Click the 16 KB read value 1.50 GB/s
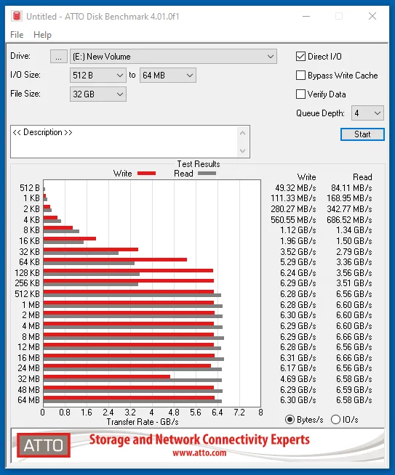395x475 pixels. (x=354, y=241)
